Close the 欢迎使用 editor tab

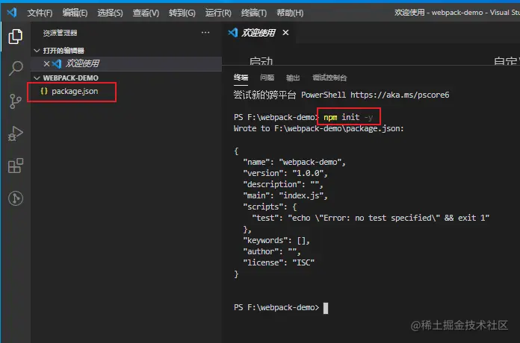pos(285,33)
